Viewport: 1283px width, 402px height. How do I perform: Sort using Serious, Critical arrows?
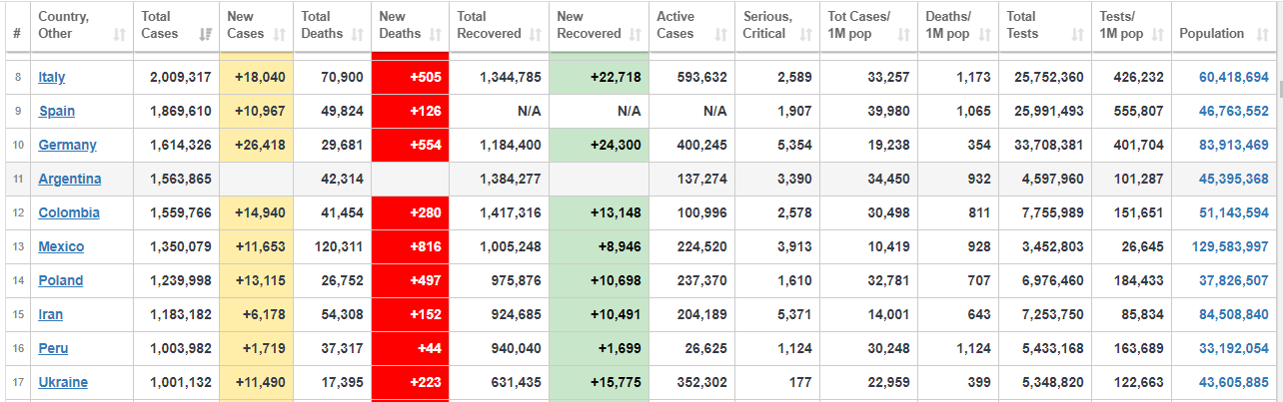pos(805,35)
